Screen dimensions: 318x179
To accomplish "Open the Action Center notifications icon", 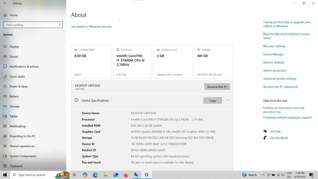I will [312, 175].
